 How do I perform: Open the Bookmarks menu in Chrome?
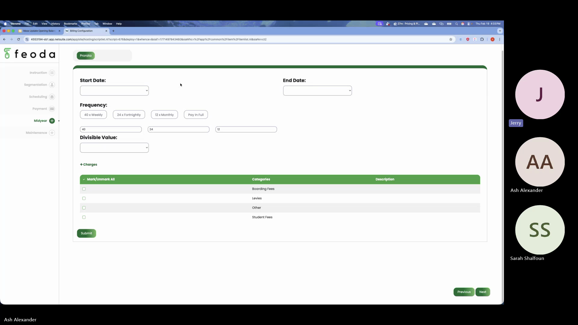coord(70,24)
